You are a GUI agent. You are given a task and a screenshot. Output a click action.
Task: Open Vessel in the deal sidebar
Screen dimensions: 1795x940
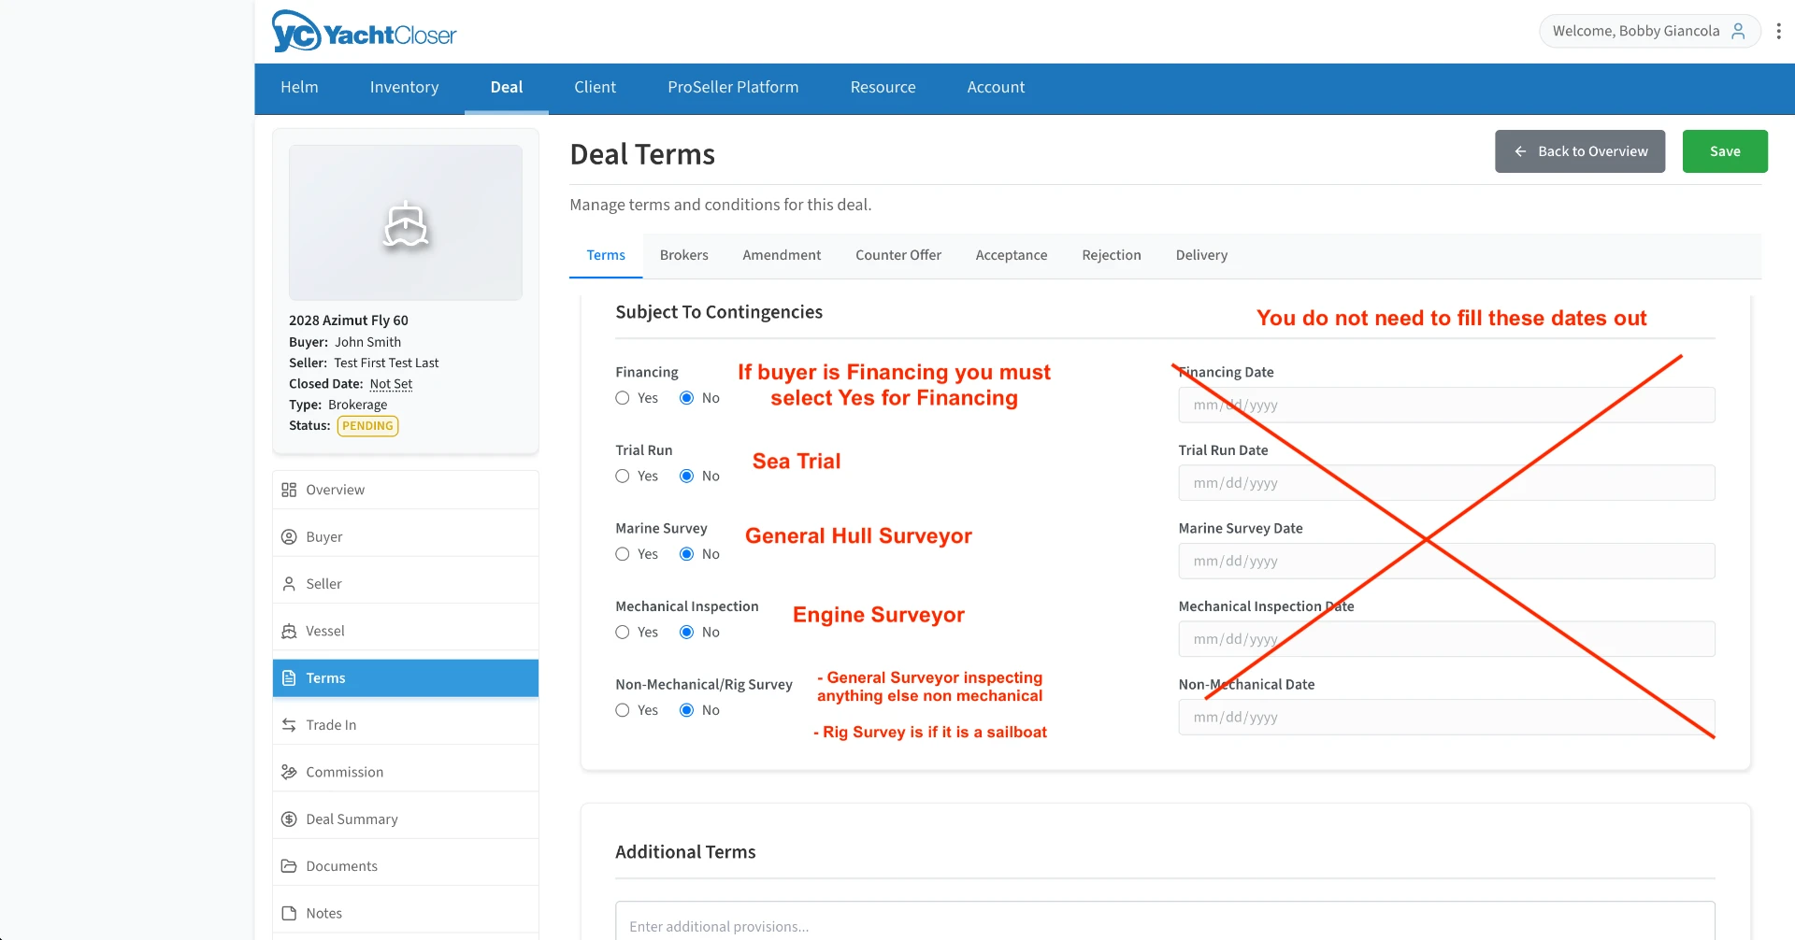pos(406,631)
